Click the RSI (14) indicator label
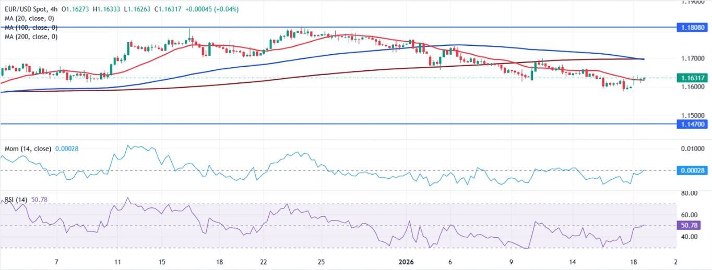The width and height of the screenshot is (712, 270). point(16,200)
